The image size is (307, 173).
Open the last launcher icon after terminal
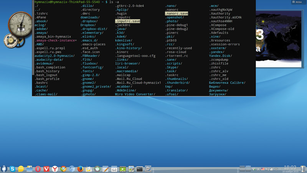[148, 169]
